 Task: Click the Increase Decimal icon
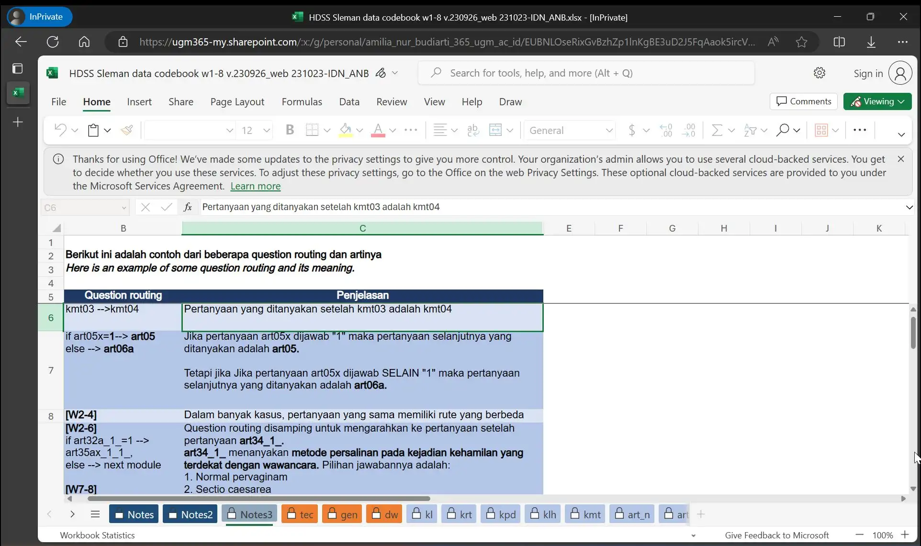pos(665,130)
